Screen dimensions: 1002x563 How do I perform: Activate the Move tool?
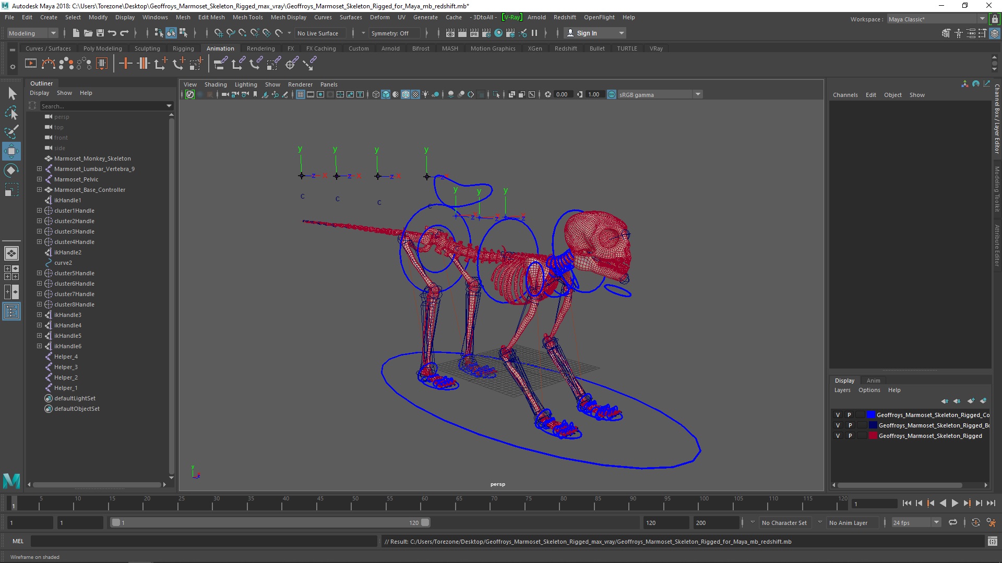pos(11,151)
